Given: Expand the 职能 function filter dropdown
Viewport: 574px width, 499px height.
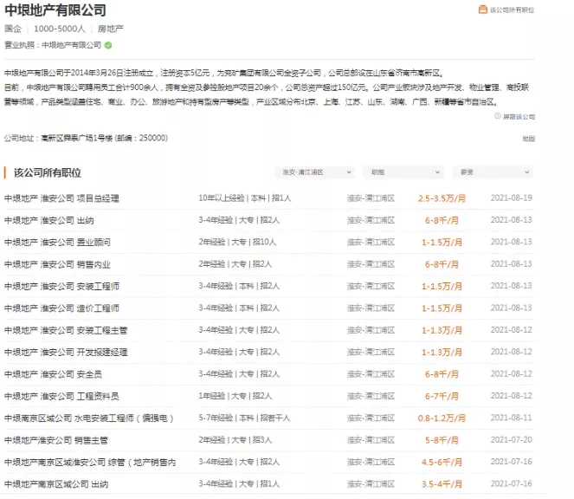Looking at the screenshot, I should pos(403,172).
